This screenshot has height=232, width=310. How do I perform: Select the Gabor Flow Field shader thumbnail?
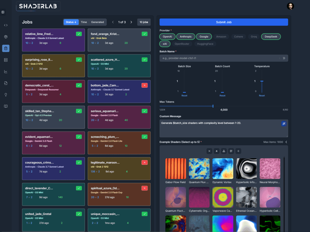click(x=175, y=168)
